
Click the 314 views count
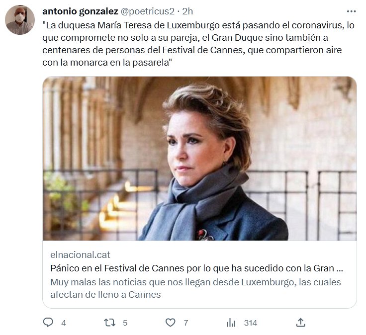251,323
